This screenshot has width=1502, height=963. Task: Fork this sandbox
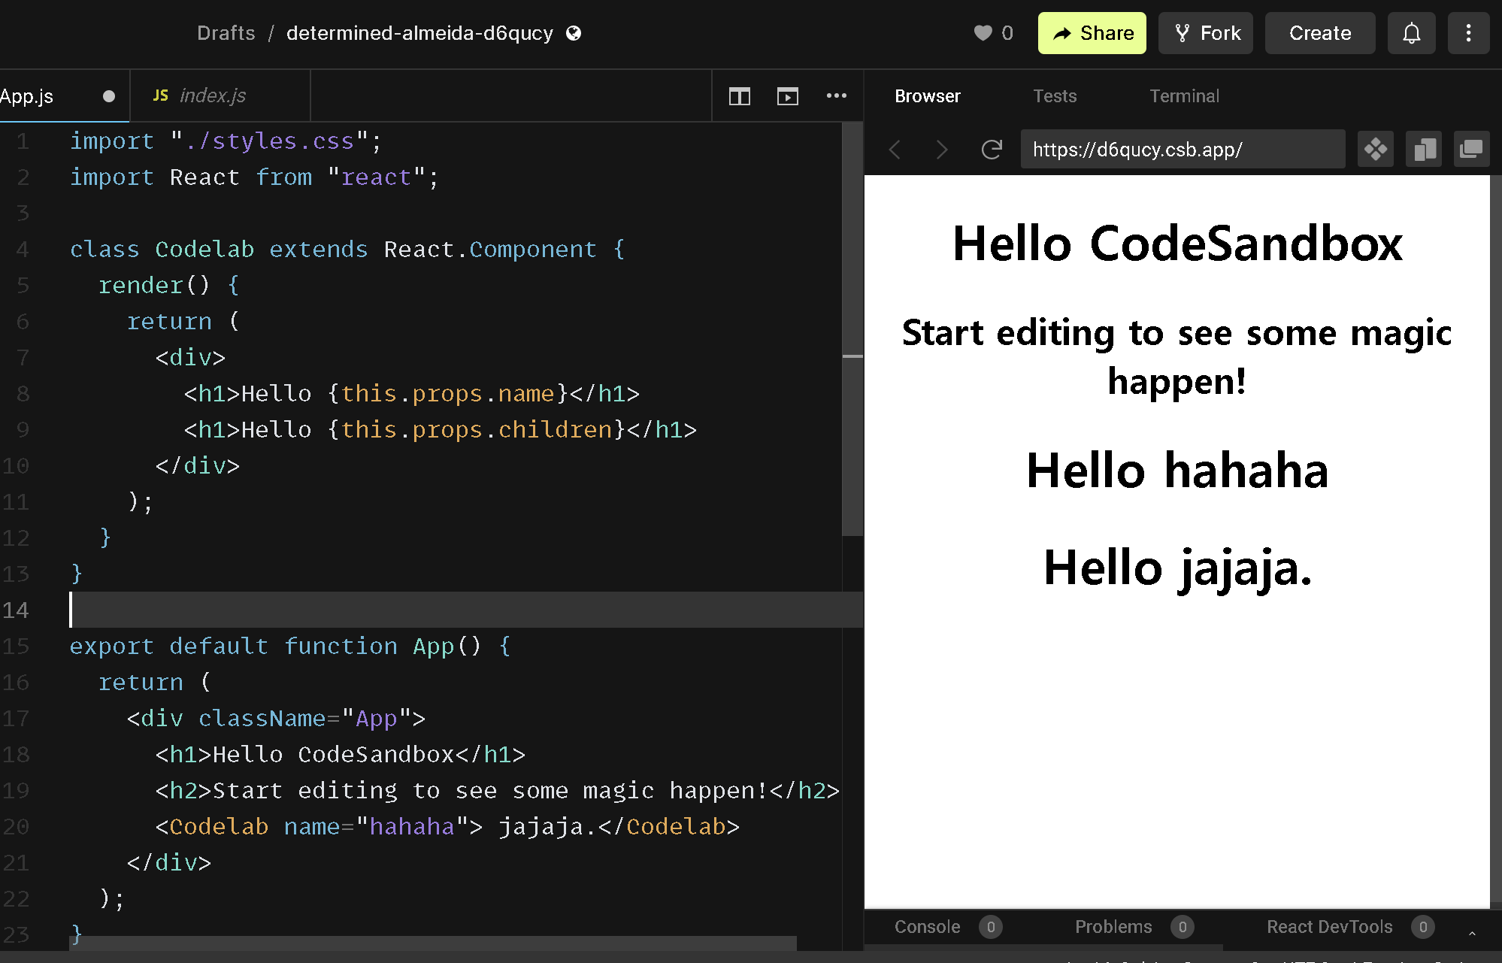(x=1205, y=33)
